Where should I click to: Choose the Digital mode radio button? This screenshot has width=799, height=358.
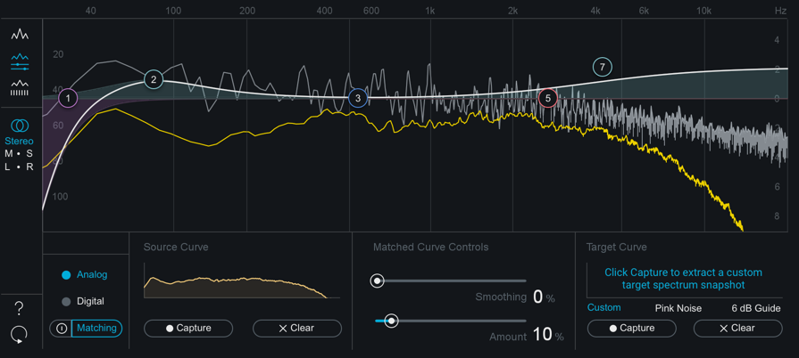tap(66, 302)
